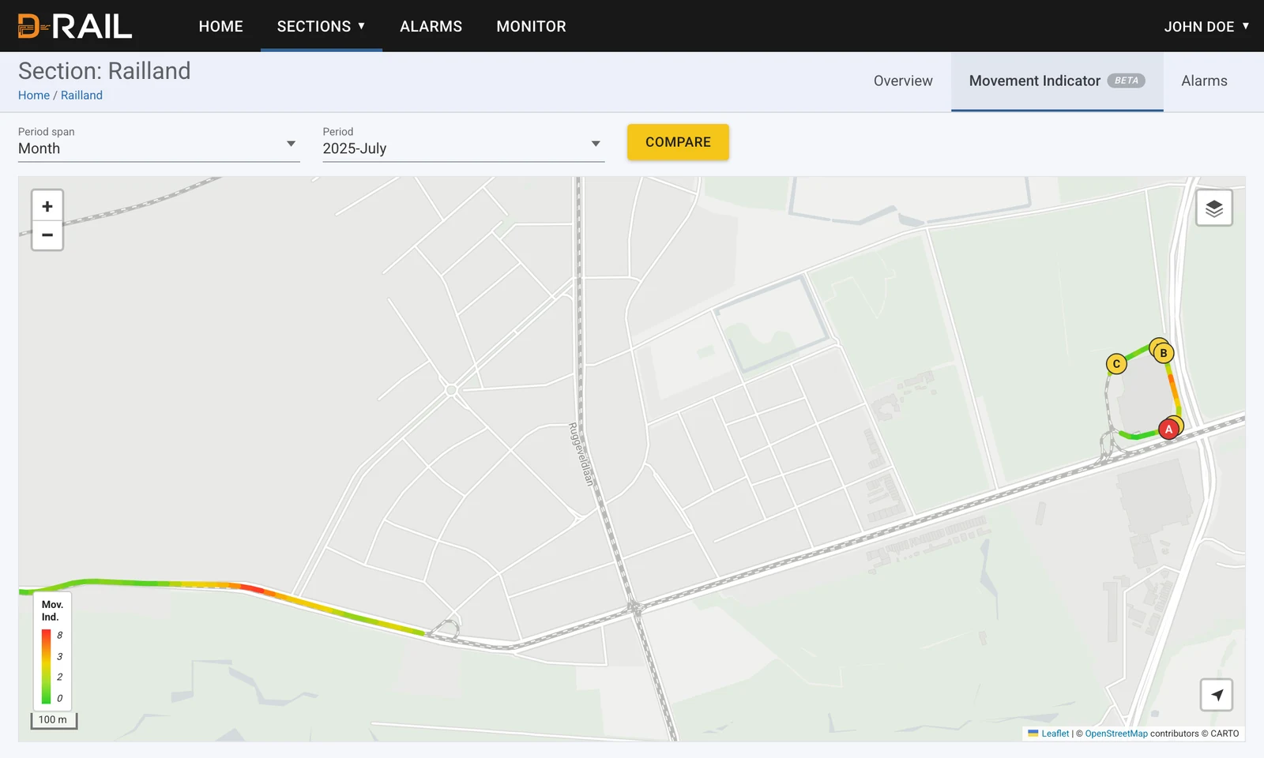
Task: Click the Section: Railland heading
Action: 104,71
